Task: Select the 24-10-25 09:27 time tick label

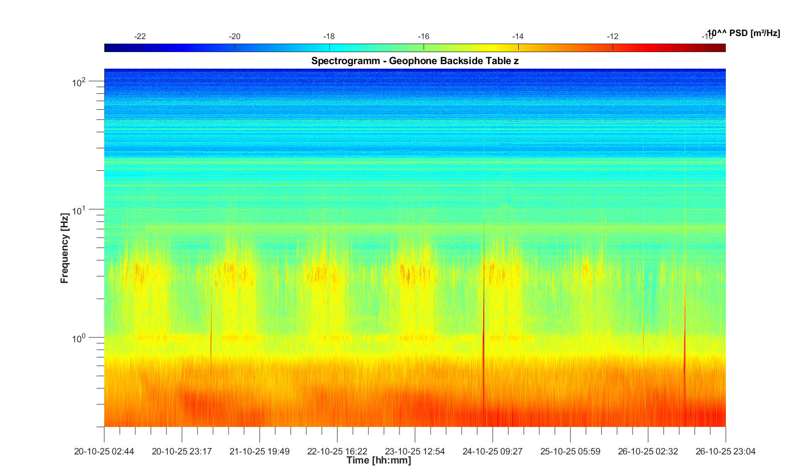Action: [493, 451]
